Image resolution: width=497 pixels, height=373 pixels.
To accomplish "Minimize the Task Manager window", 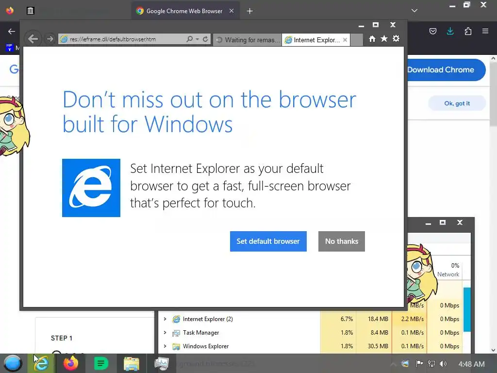I will 428,223.
